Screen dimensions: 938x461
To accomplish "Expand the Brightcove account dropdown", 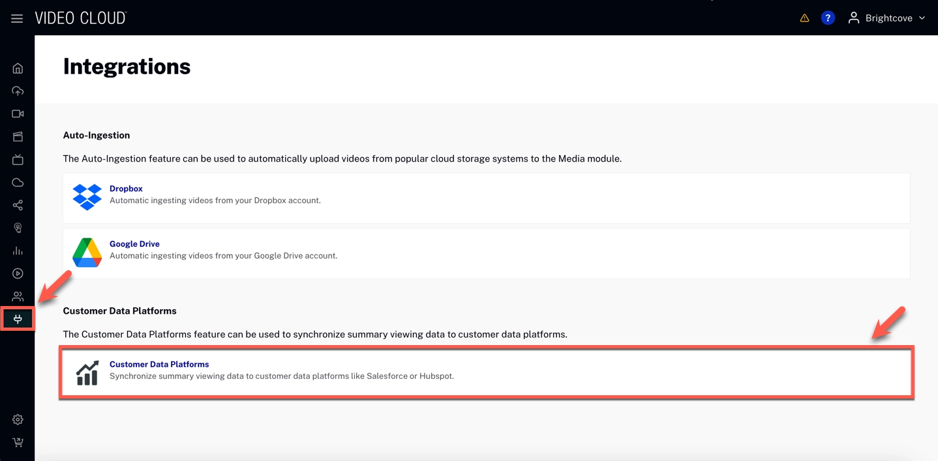I will tap(886, 18).
